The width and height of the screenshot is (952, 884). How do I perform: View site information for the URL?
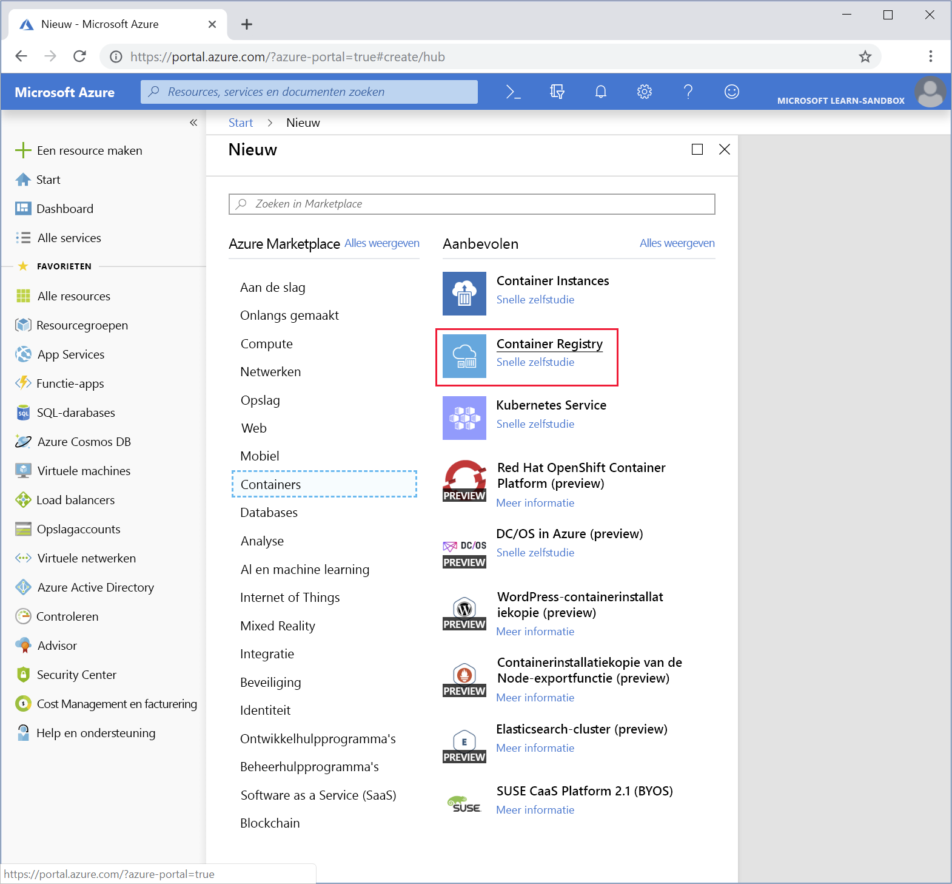click(x=116, y=56)
